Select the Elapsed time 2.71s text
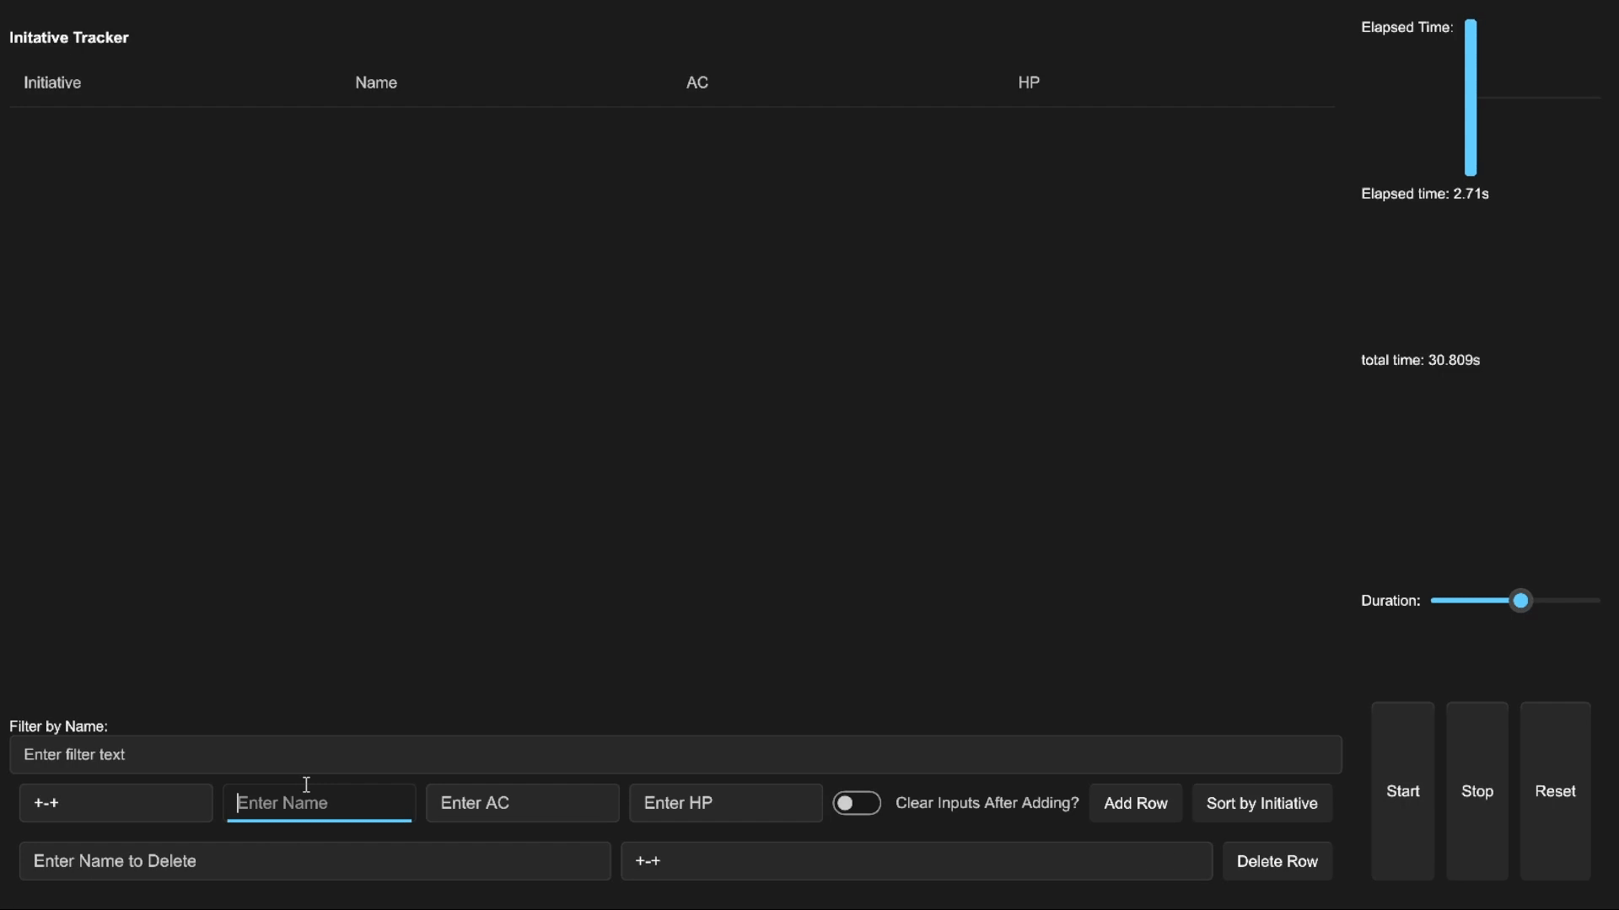The height and width of the screenshot is (910, 1619). click(x=1425, y=194)
